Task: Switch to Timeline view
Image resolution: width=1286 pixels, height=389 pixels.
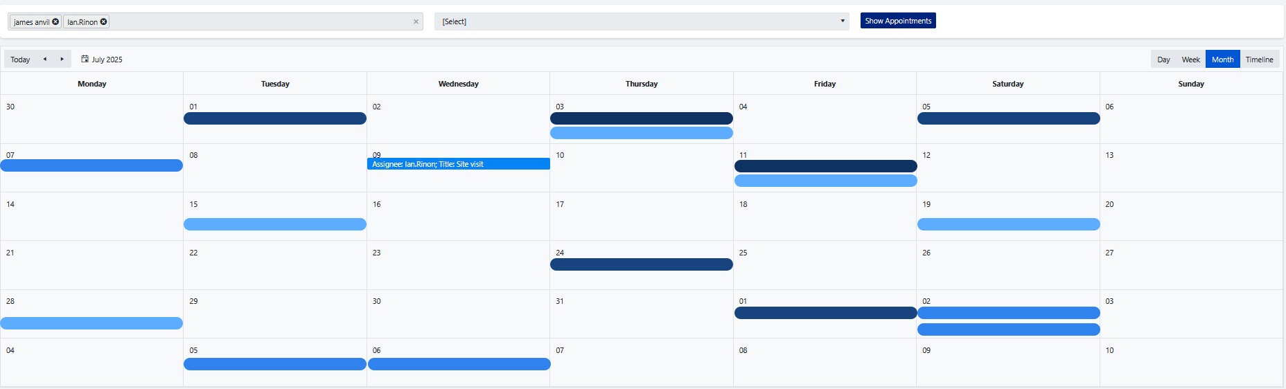Action: point(1259,60)
